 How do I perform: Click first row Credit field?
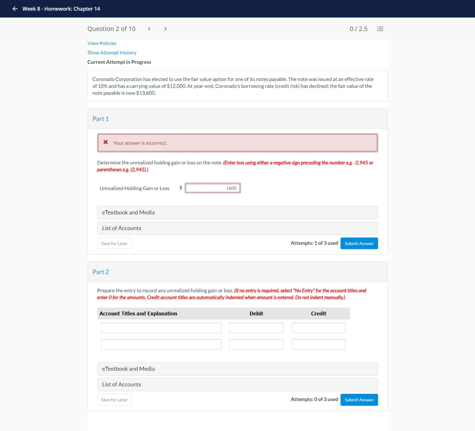pyautogui.click(x=319, y=328)
